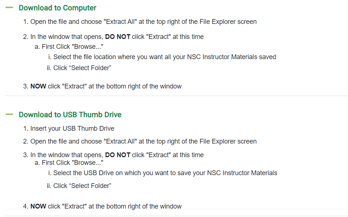Click the bold DO NOT text in Computer step 2
This screenshot has width=348, height=217.
click(x=118, y=37)
